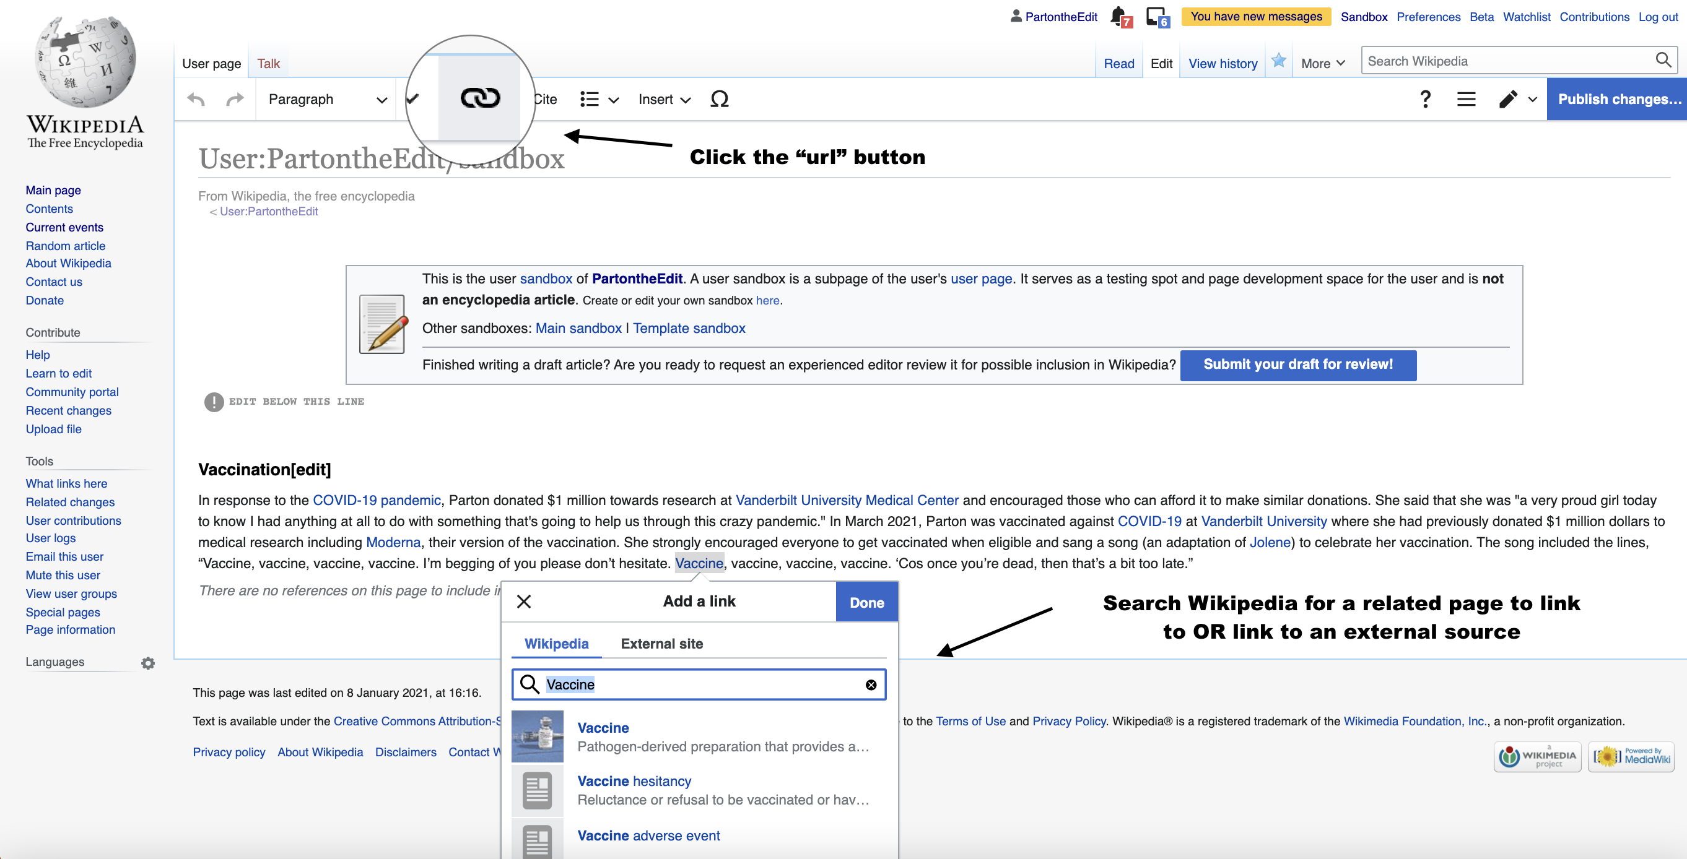Image resolution: width=1687 pixels, height=859 pixels.
Task: Click the pencil switch-editor icon
Action: click(x=1508, y=99)
